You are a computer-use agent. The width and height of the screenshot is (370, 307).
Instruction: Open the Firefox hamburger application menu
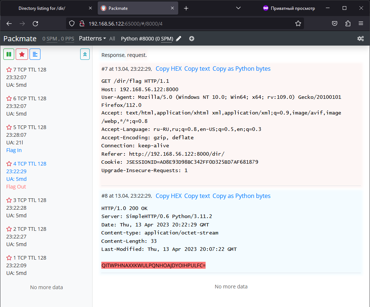tap(361, 23)
